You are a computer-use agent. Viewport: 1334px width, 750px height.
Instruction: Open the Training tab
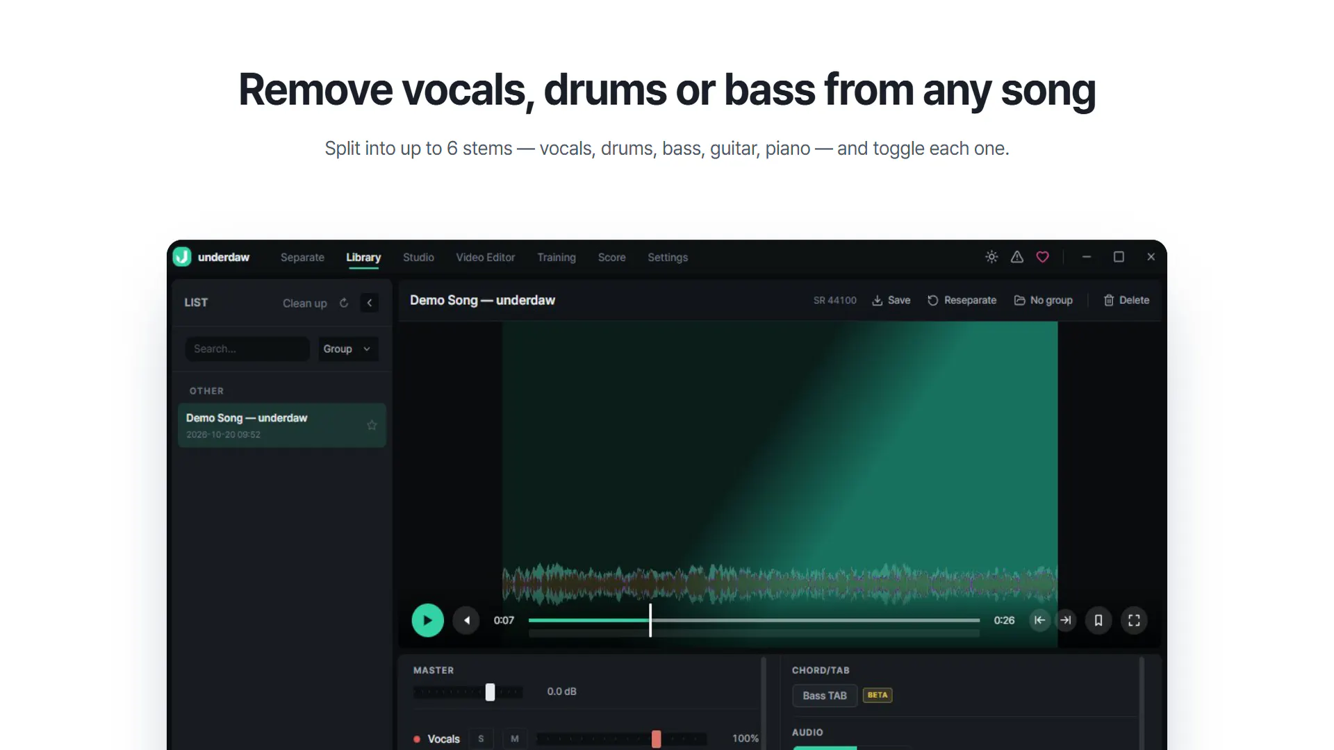(557, 257)
